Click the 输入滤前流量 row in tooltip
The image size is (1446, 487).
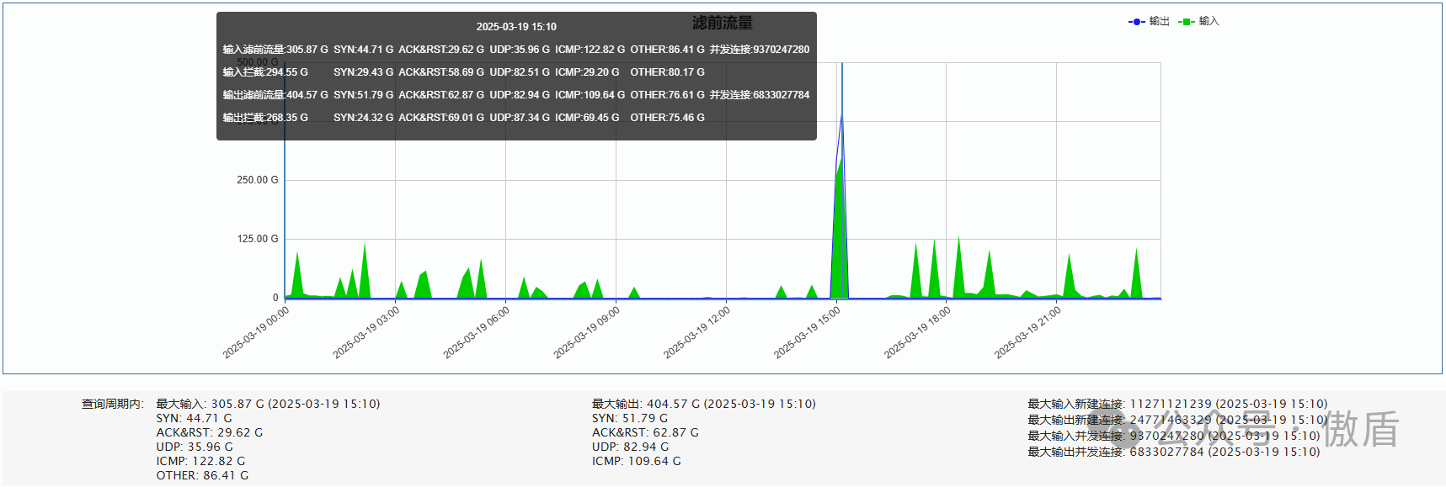coord(275,50)
